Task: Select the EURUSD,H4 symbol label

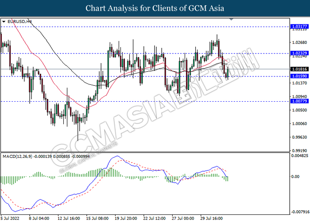Action: pyautogui.click(x=19, y=22)
